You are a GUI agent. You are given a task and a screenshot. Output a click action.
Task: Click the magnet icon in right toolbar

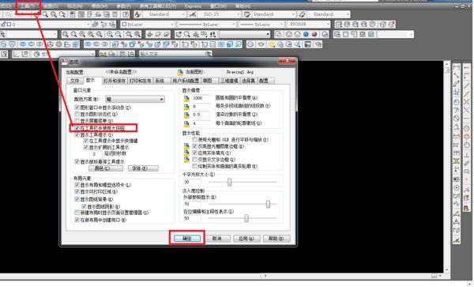coord(467,208)
